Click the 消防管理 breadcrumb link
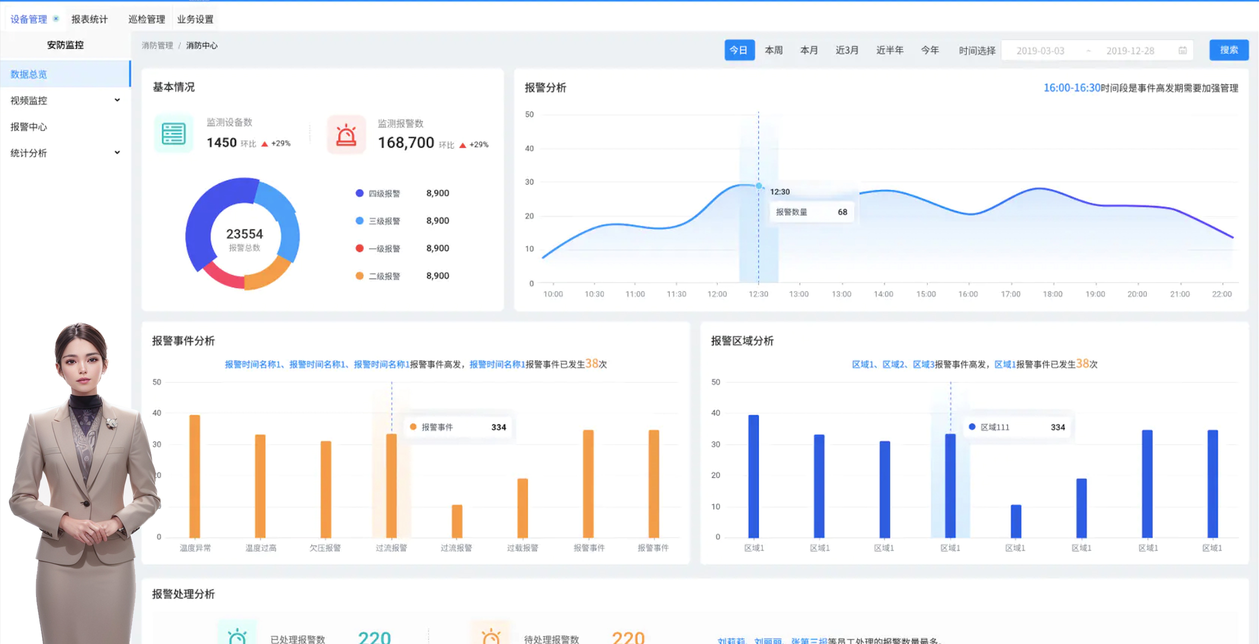 tap(157, 45)
